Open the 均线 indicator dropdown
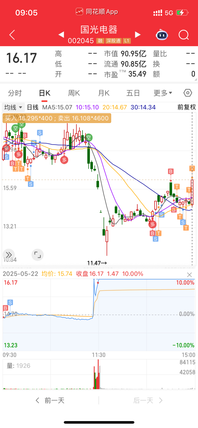Screen dimensions: 198x428 click(13, 107)
